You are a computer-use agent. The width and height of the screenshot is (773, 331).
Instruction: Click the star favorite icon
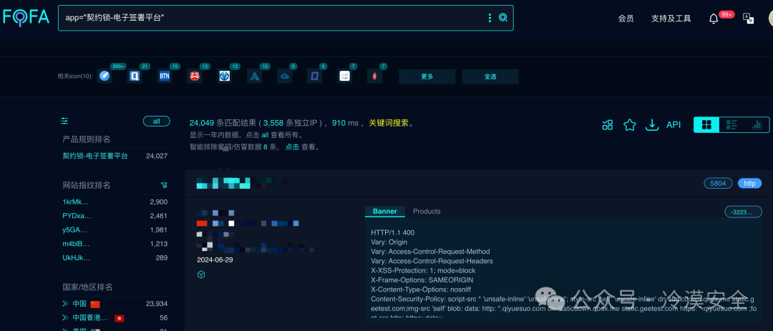point(630,124)
